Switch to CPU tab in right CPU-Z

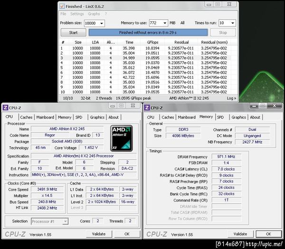click(151, 117)
